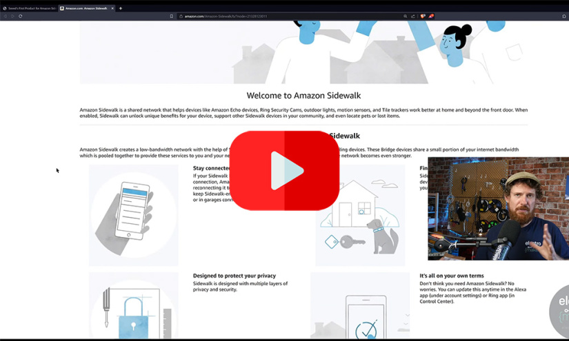This screenshot has height=341, width=569.
Task: View site info via the padlock icon
Action: click(181, 16)
